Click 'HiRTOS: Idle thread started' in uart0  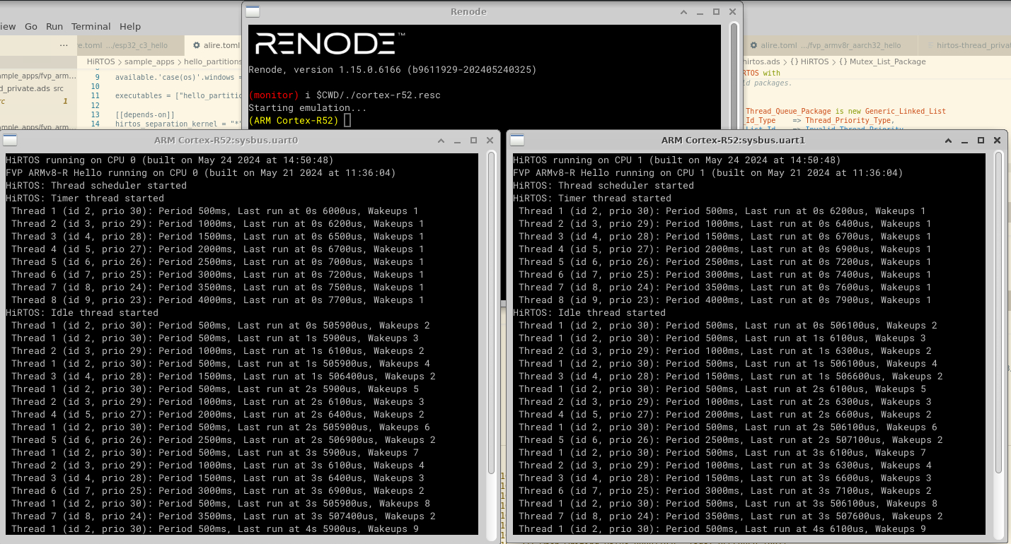pos(82,313)
